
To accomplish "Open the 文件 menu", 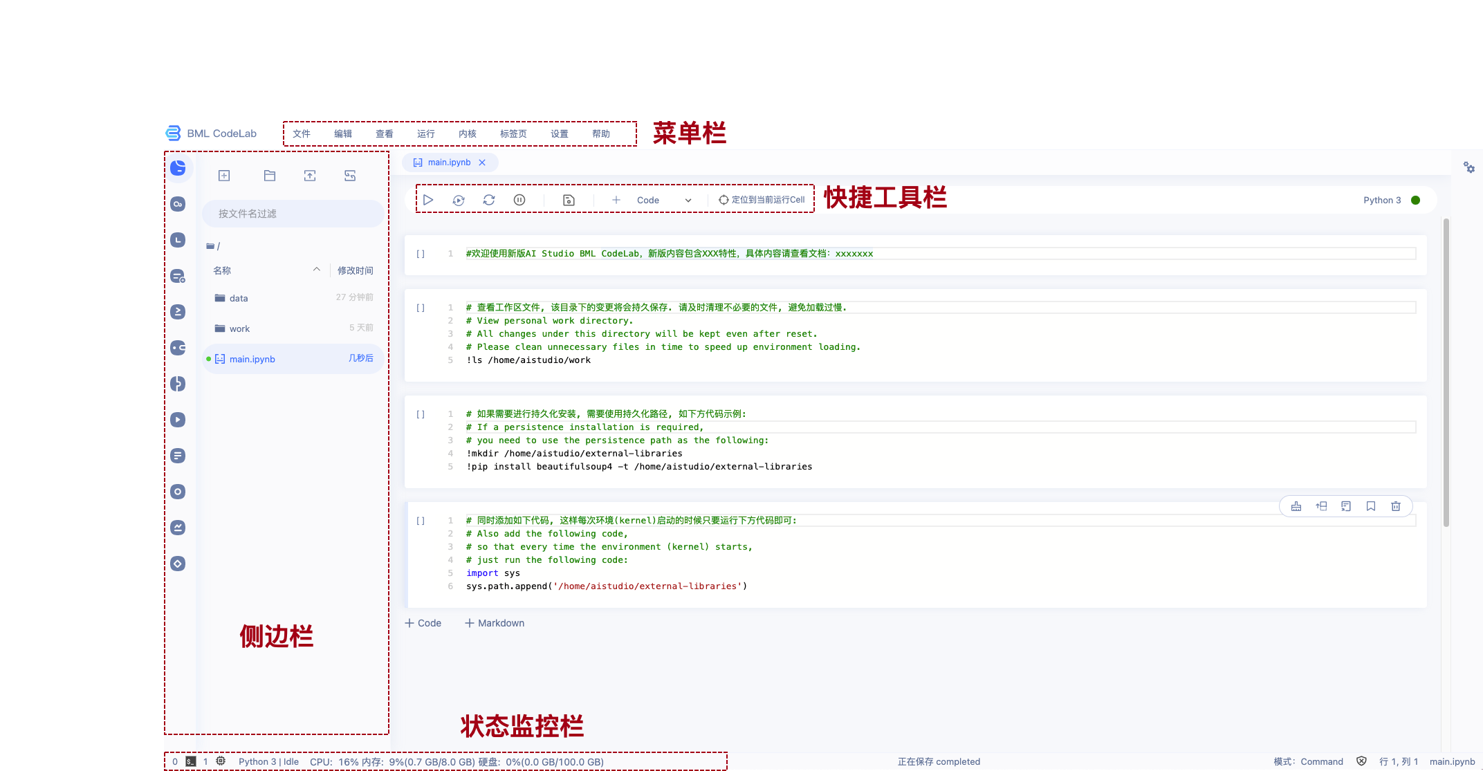I will click(302, 133).
